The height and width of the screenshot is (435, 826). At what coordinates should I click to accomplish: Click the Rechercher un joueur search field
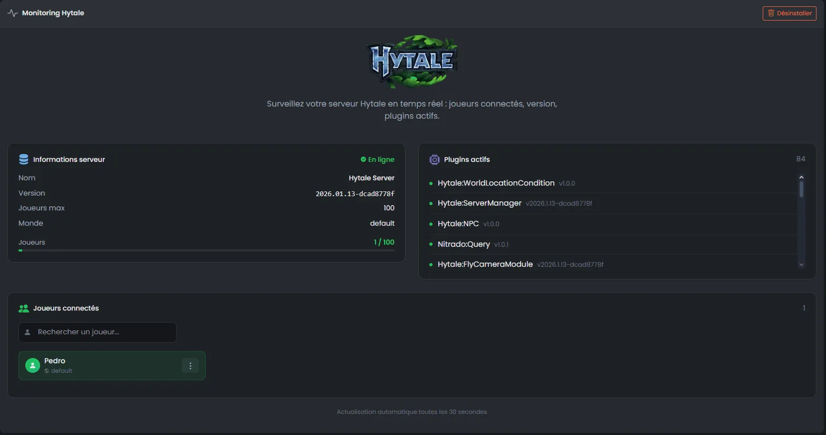coord(100,332)
